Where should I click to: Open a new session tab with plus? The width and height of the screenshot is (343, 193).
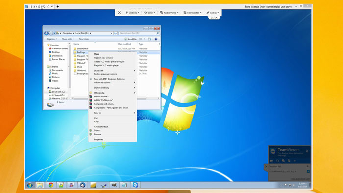point(57,6)
